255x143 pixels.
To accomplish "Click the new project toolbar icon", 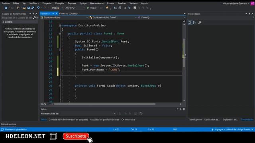I will (x=18, y=8).
